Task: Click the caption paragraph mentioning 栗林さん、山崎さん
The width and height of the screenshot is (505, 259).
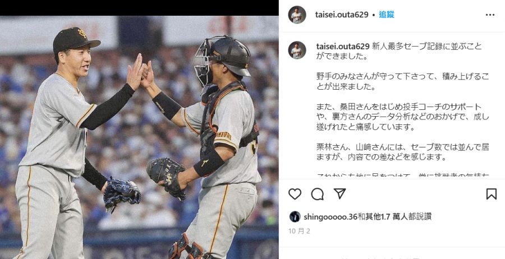Action: coord(402,152)
